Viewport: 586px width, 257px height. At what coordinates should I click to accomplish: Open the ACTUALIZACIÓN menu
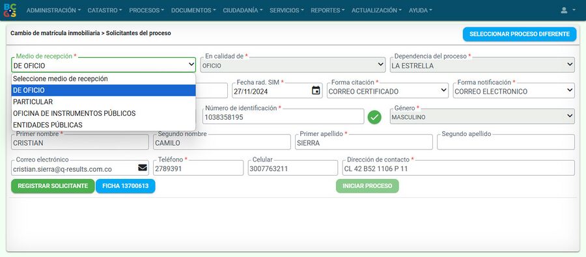point(377,10)
